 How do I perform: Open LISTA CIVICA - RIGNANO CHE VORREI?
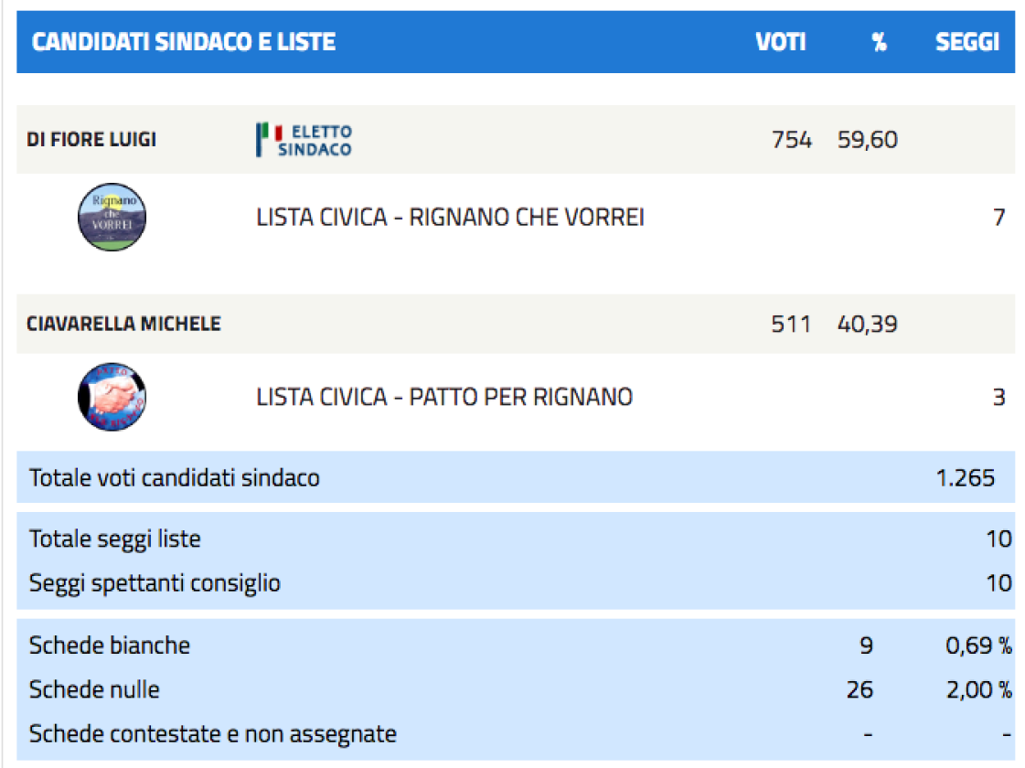(451, 217)
